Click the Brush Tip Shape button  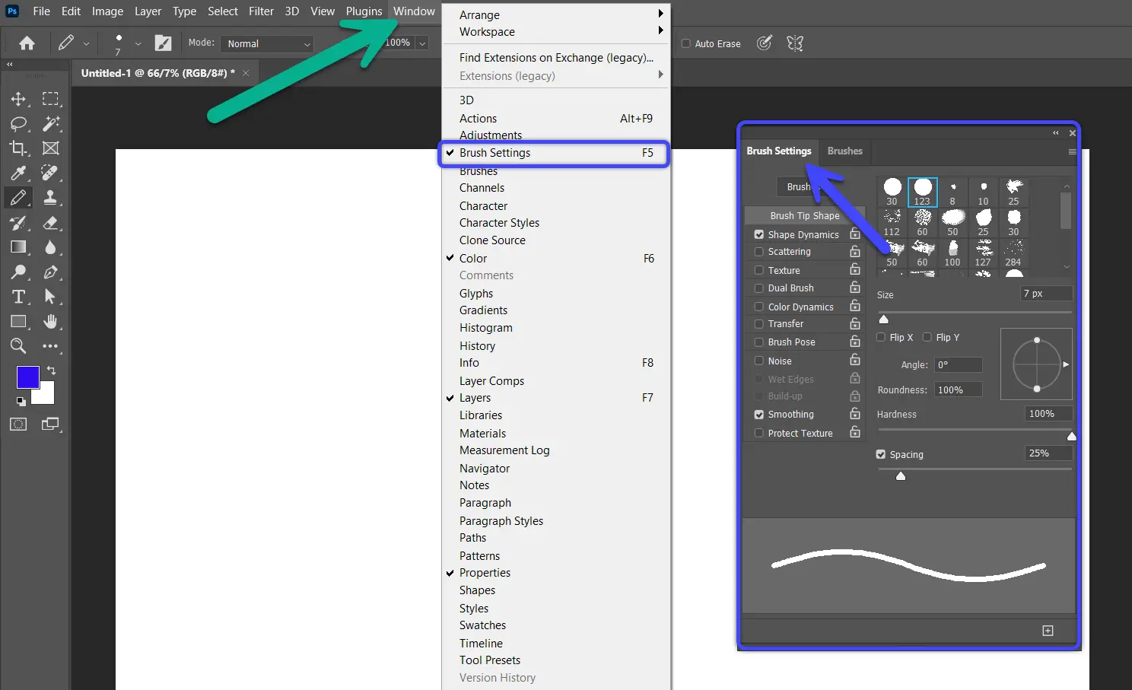coord(804,216)
